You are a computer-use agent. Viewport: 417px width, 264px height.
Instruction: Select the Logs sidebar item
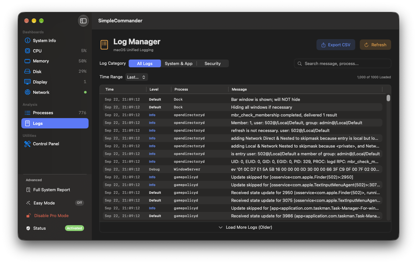(55, 123)
